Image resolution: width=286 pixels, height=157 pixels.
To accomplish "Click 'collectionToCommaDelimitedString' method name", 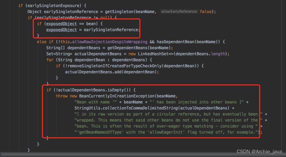I will tap(140, 108).
